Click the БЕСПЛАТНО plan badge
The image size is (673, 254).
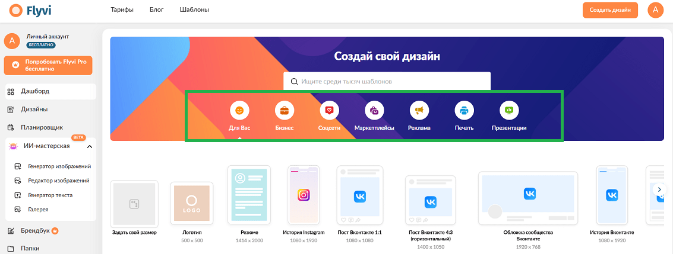pyautogui.click(x=42, y=44)
